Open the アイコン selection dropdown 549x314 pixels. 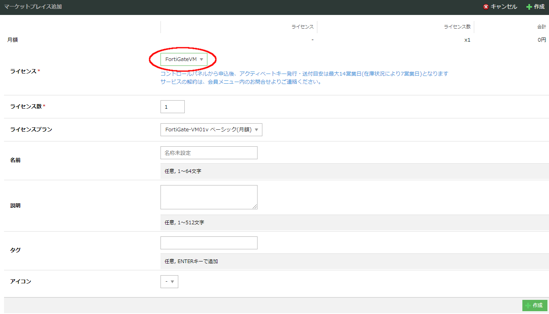pos(169,282)
